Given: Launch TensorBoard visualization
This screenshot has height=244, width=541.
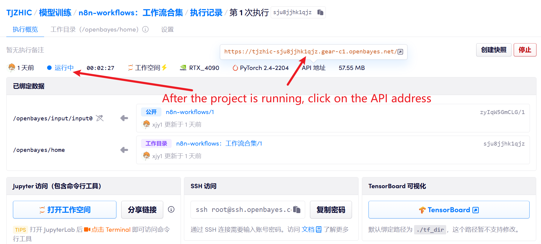Looking at the screenshot, I should coord(449,209).
